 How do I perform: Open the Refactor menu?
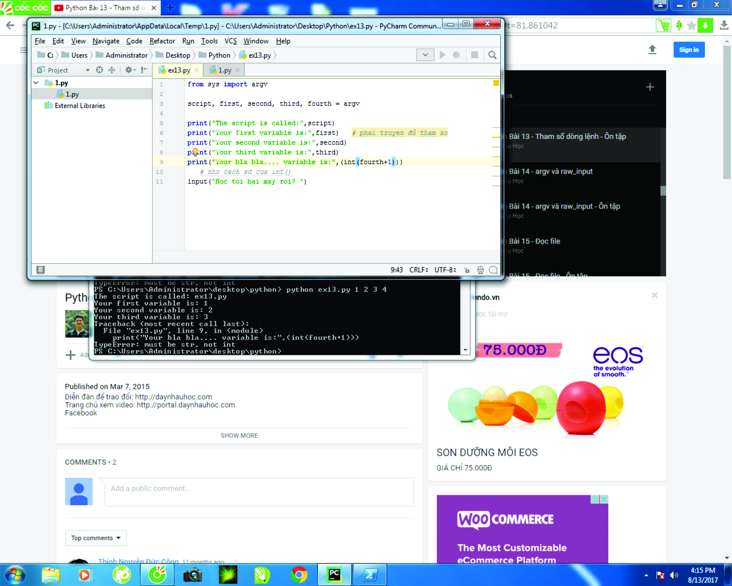[162, 41]
